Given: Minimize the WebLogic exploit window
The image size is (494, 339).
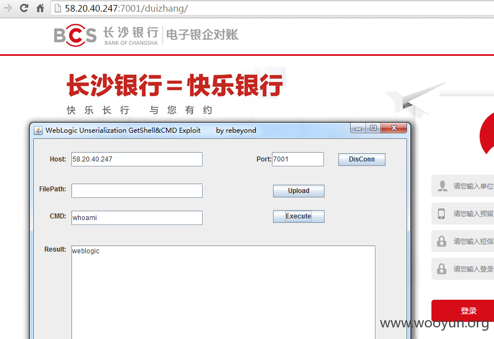Looking at the screenshot, I should (358, 128).
